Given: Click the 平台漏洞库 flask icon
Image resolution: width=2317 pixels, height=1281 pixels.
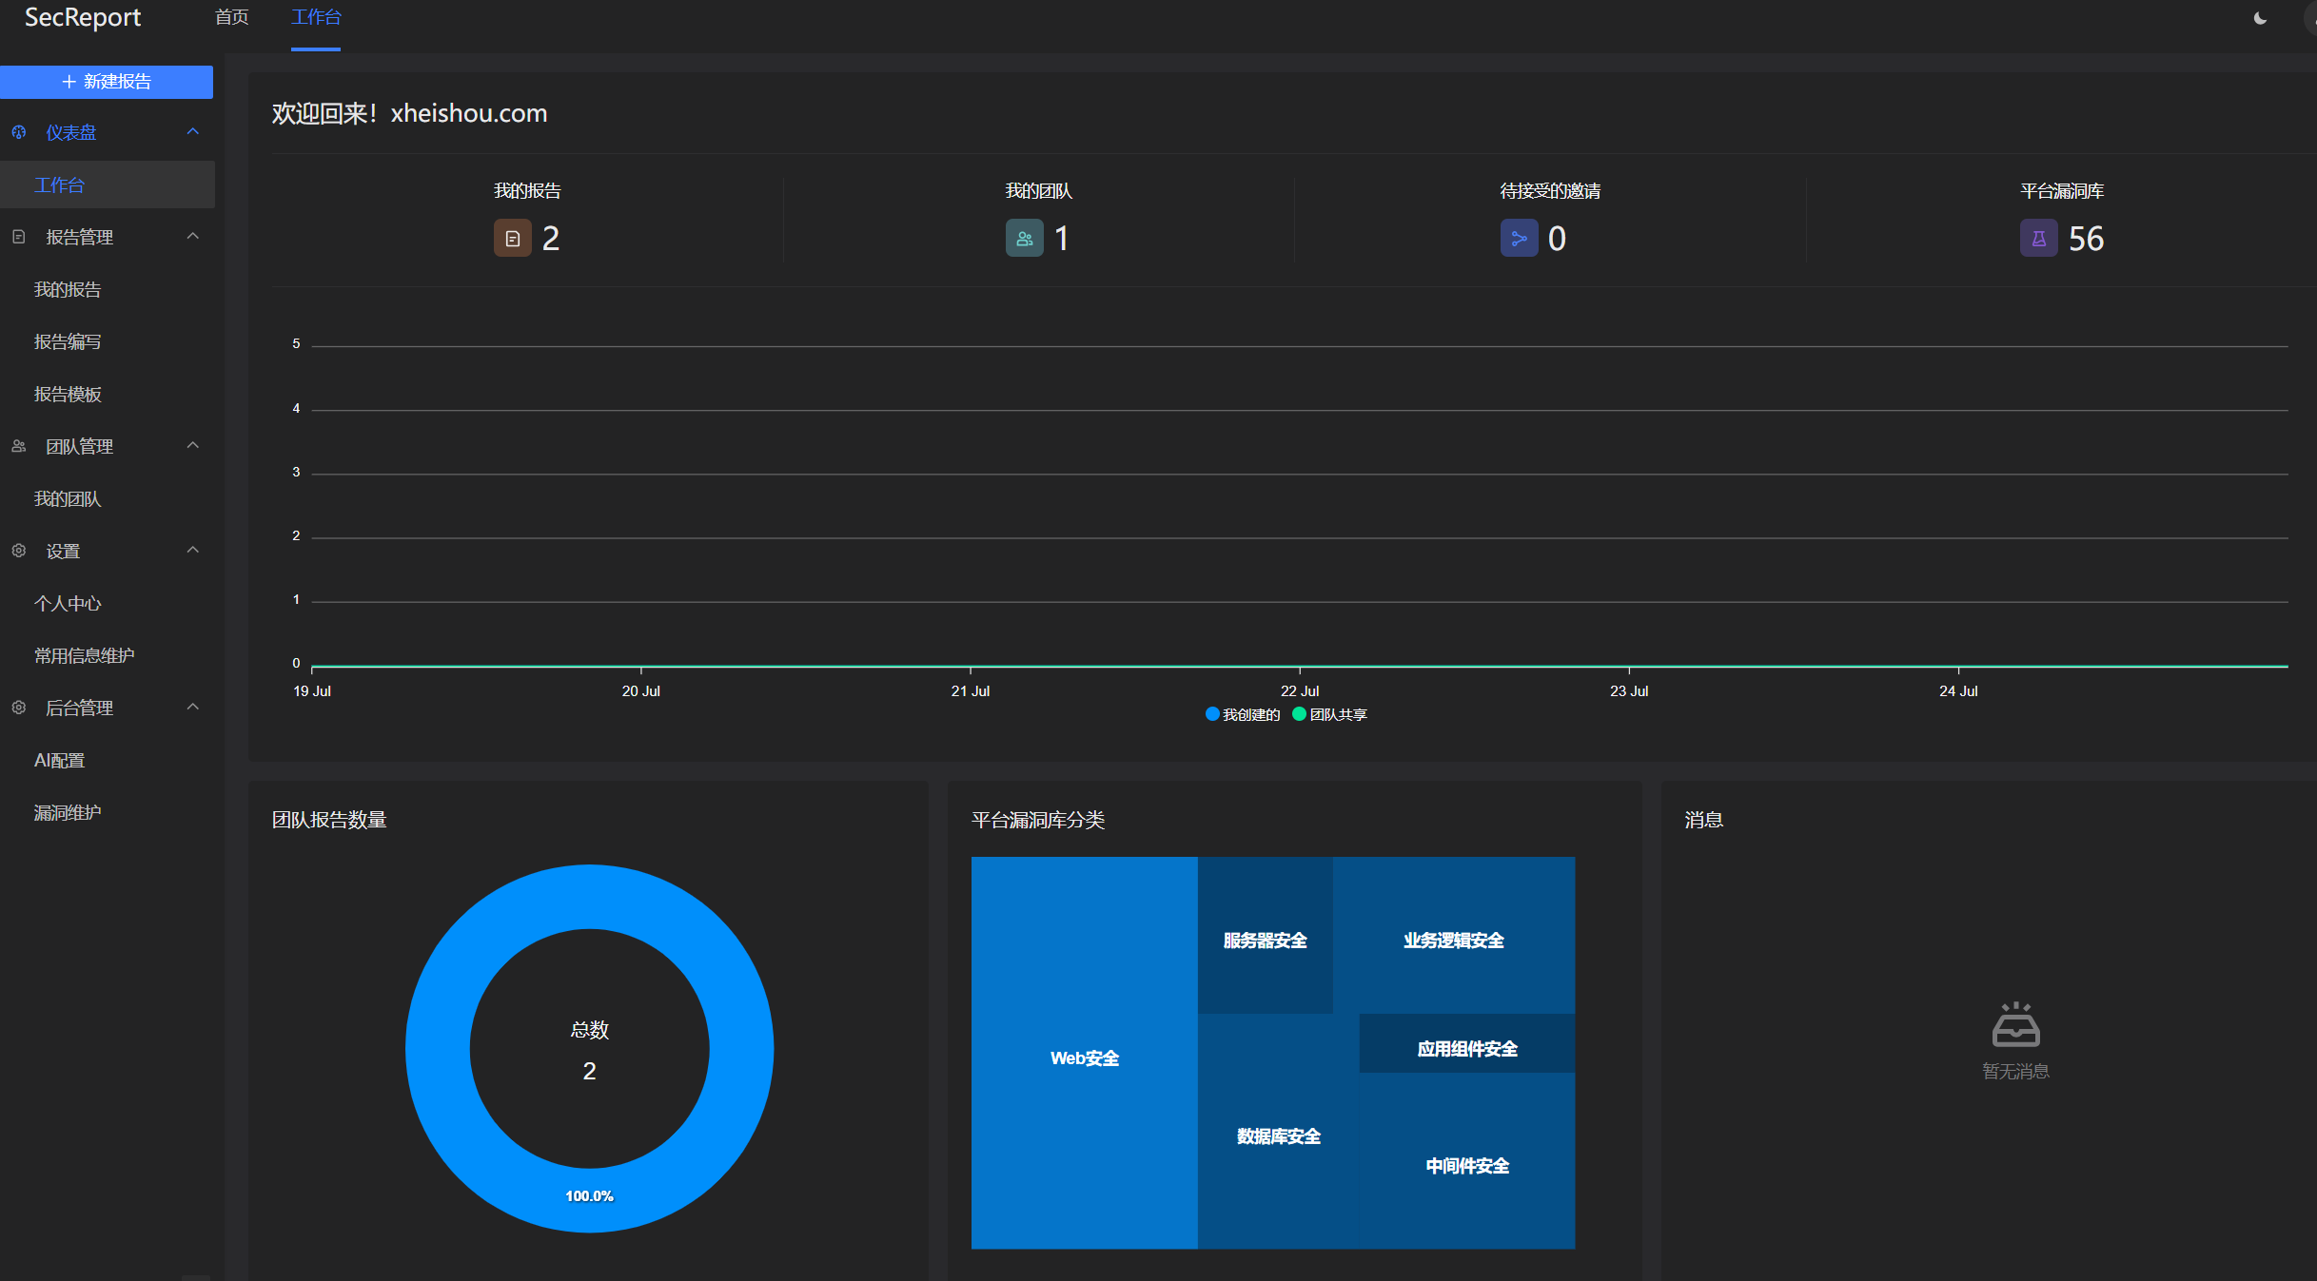Looking at the screenshot, I should [x=2039, y=238].
